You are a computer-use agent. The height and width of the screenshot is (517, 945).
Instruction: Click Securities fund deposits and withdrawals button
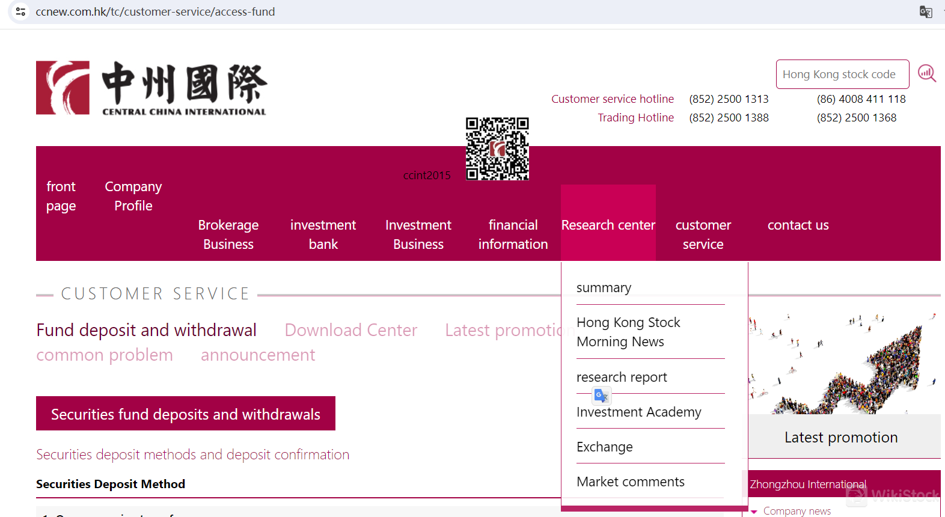pos(186,414)
